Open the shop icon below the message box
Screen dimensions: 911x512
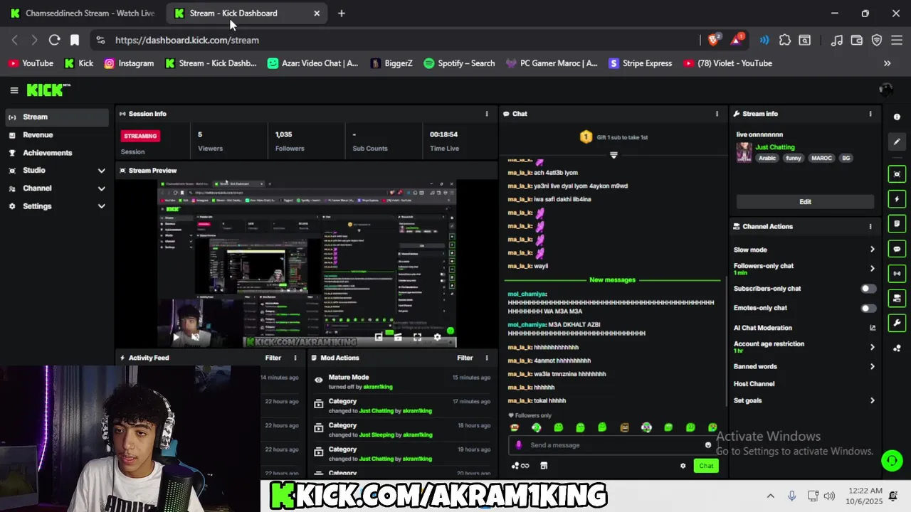(x=544, y=466)
